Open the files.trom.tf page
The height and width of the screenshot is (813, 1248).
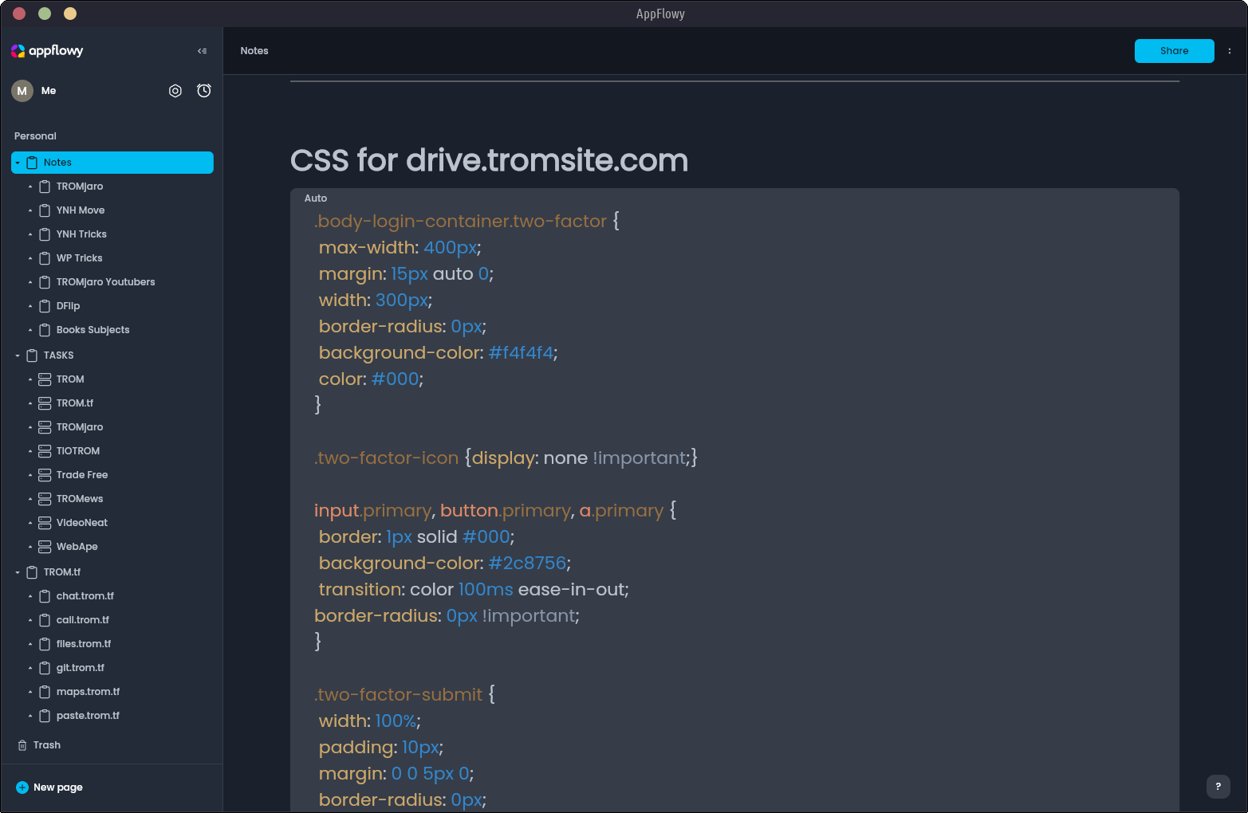tap(84, 644)
